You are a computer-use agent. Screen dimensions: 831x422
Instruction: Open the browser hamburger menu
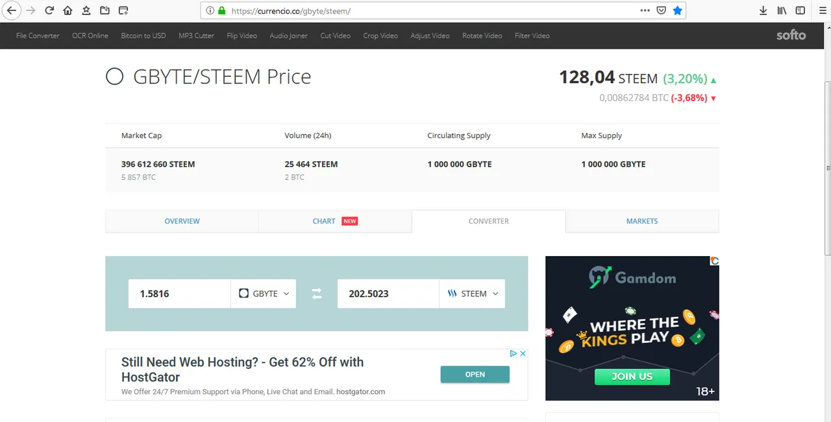coord(823,10)
